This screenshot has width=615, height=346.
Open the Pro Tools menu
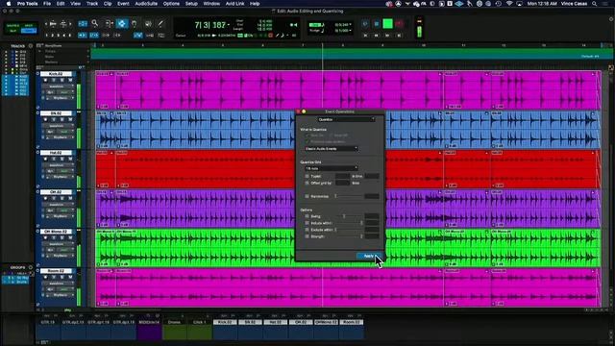[28, 4]
